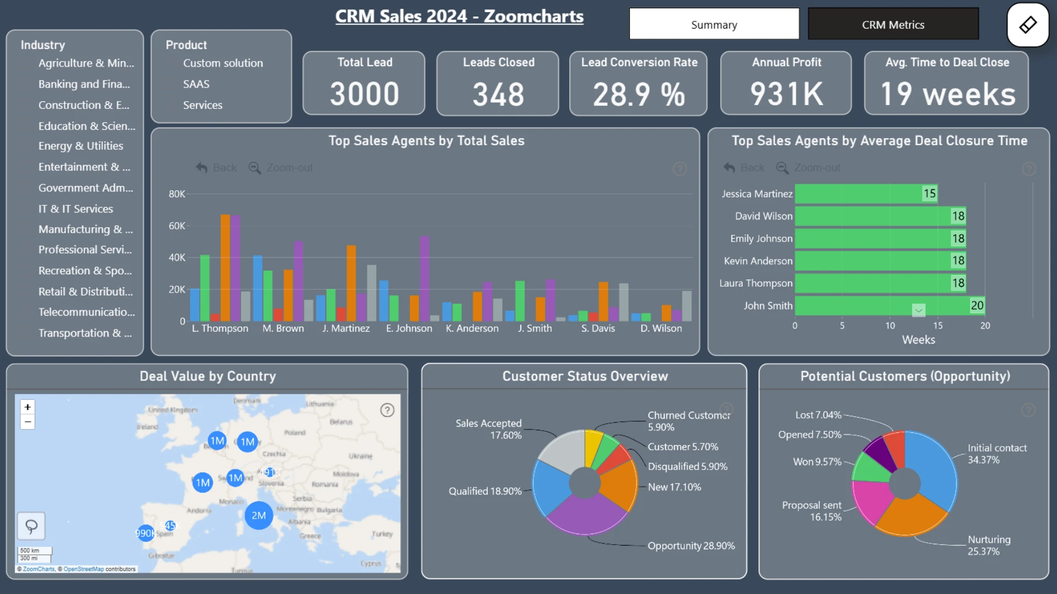This screenshot has width=1057, height=594.
Task: Expand the chevron on John Smith bar
Action: point(918,310)
